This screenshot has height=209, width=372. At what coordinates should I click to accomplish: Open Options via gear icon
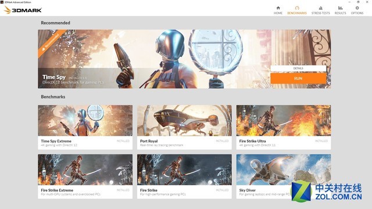coord(357,8)
